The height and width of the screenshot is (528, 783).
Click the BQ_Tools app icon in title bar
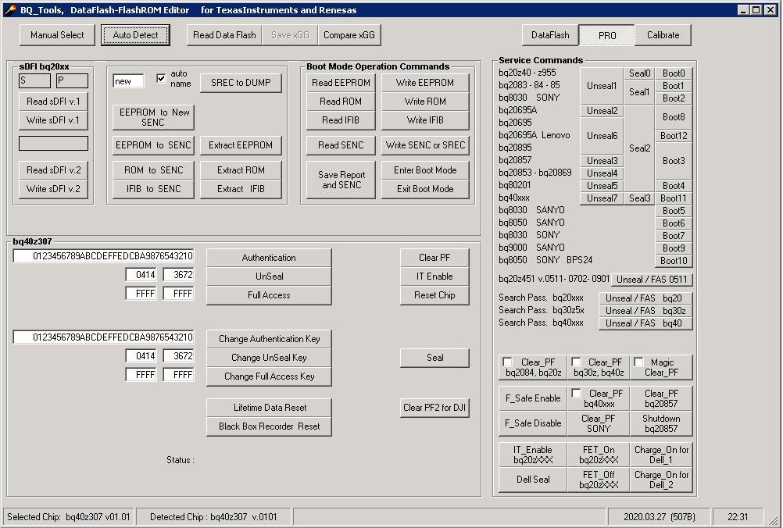point(9,9)
